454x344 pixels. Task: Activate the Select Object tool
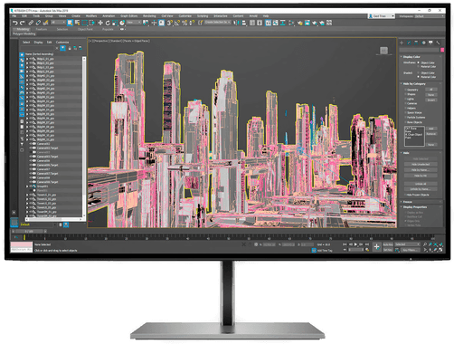click(70, 23)
